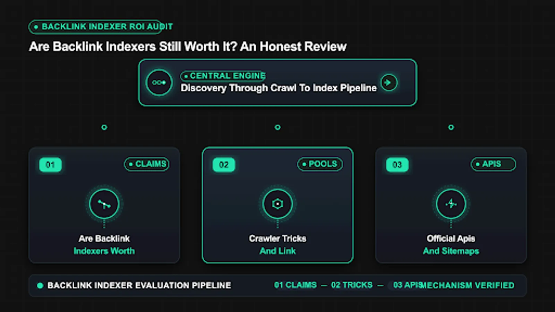Click the '03 APIS' footer step
This screenshot has width=555, height=312.
point(407,285)
